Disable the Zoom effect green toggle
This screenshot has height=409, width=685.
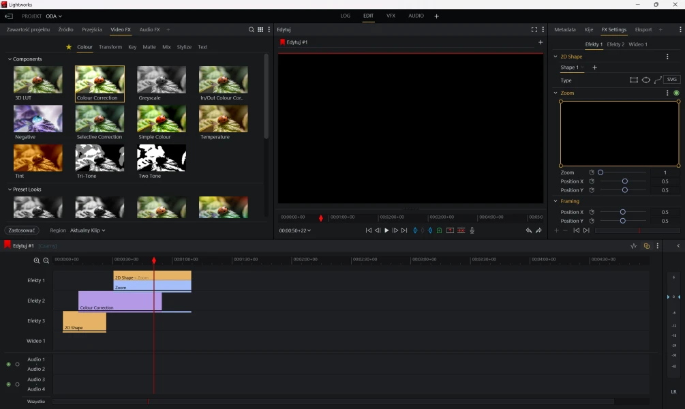pos(676,93)
